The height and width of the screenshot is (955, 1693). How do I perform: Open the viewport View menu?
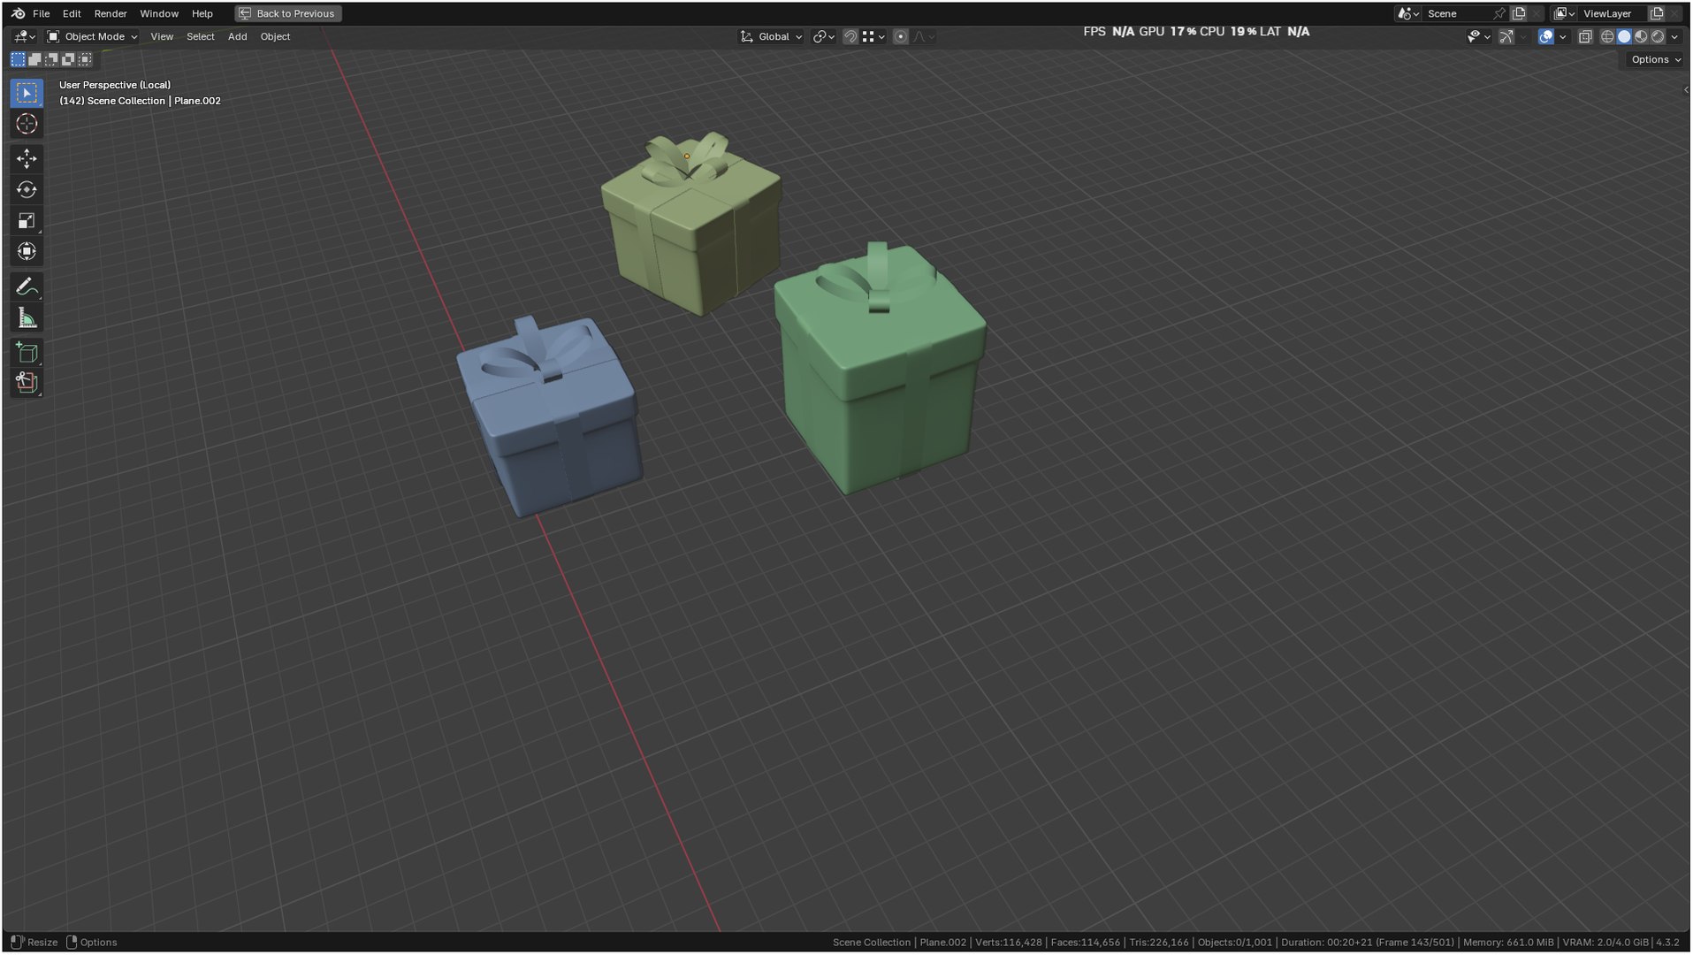pyautogui.click(x=162, y=36)
